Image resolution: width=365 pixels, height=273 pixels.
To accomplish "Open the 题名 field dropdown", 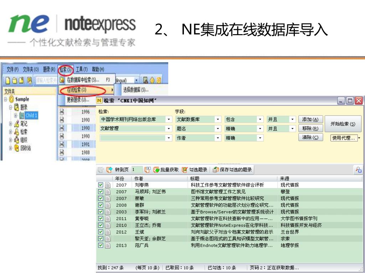I will tap(218, 128).
